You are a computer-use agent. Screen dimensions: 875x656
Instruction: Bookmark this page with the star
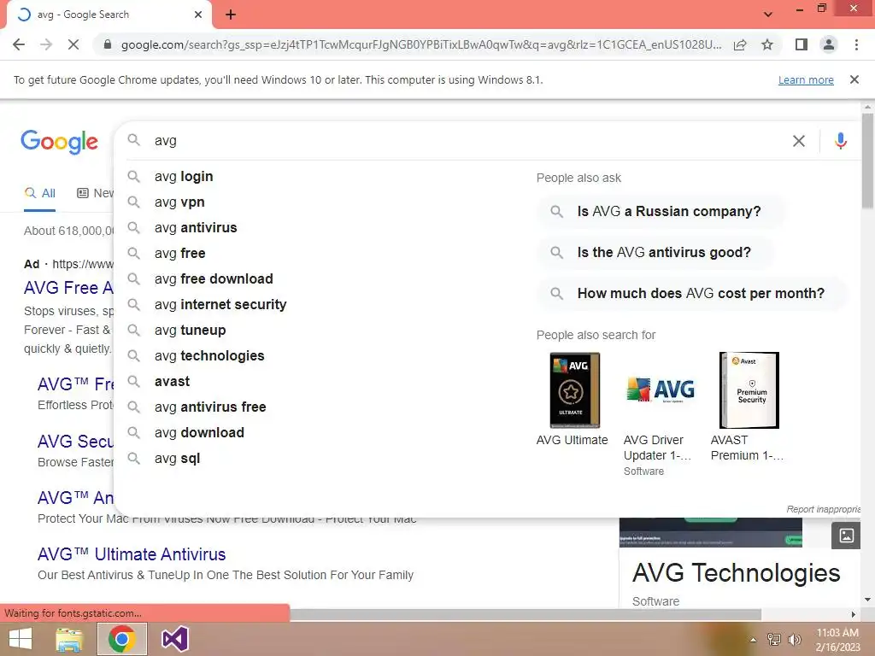click(767, 44)
